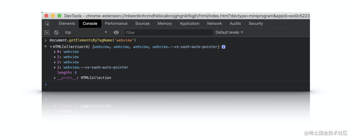The height and width of the screenshot is (140, 352).
Task: Toggle the console sidebar panel icon
Action: pos(47,32)
